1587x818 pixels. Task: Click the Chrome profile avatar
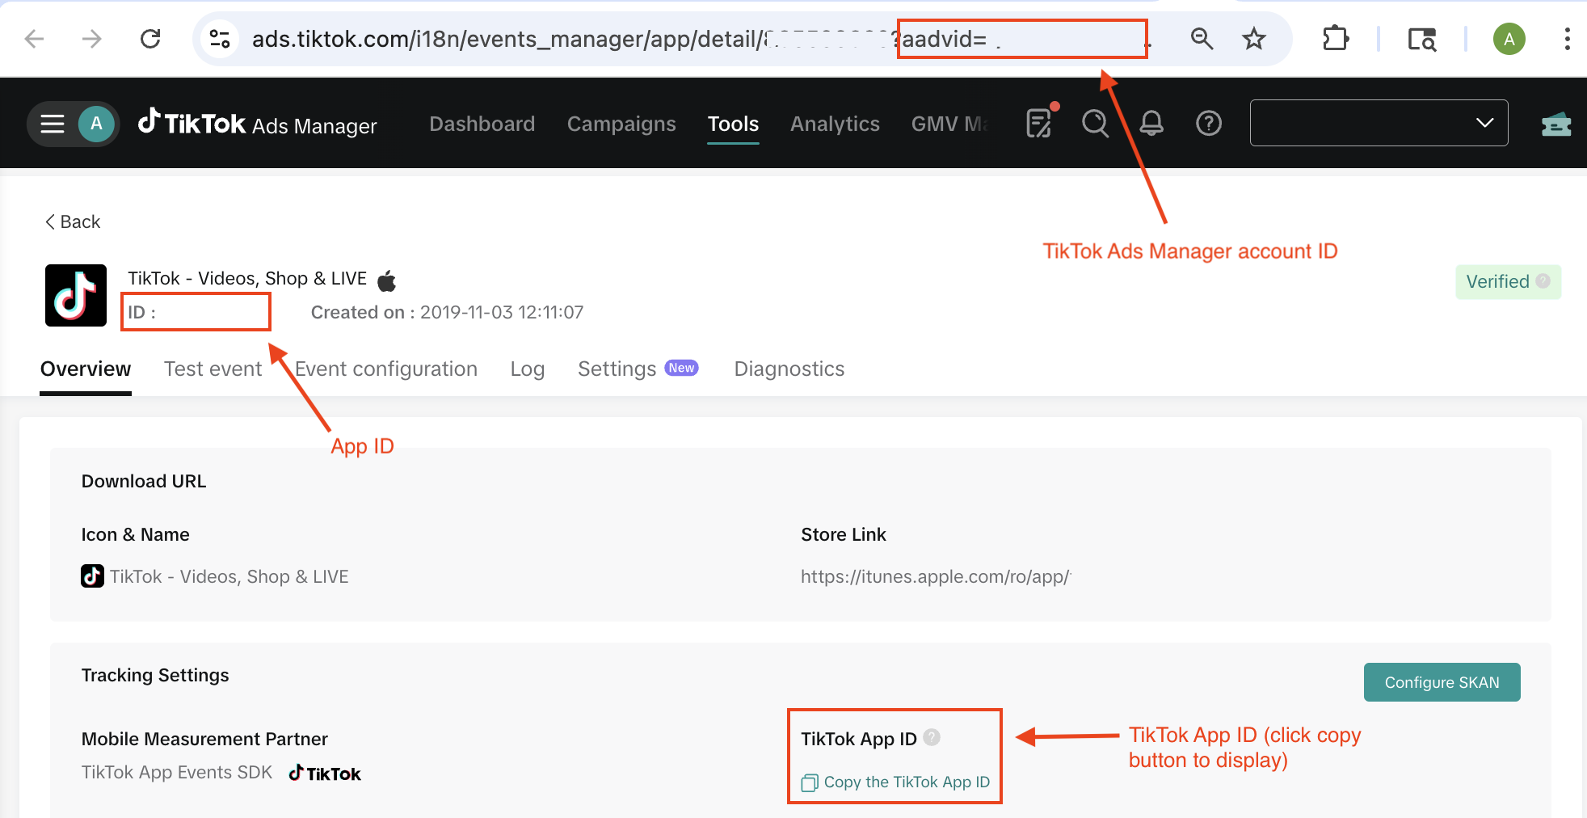[x=1509, y=38]
